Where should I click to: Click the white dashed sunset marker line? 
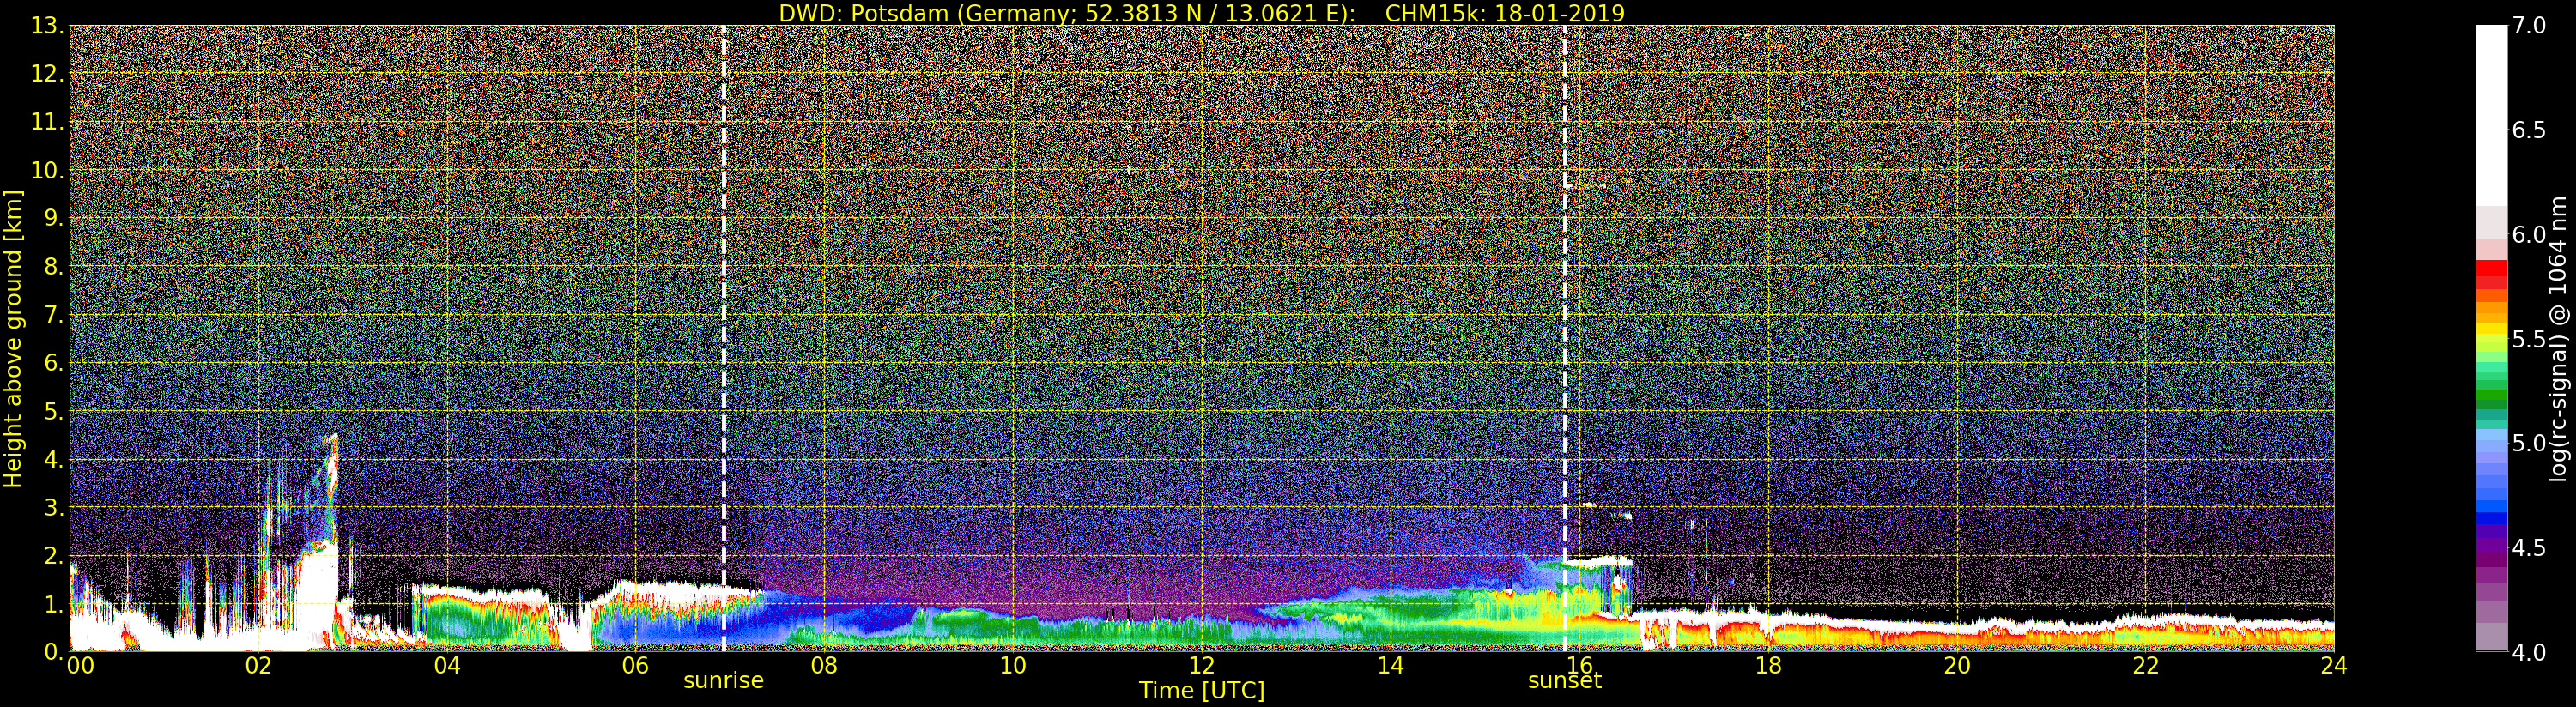[x=1565, y=338]
